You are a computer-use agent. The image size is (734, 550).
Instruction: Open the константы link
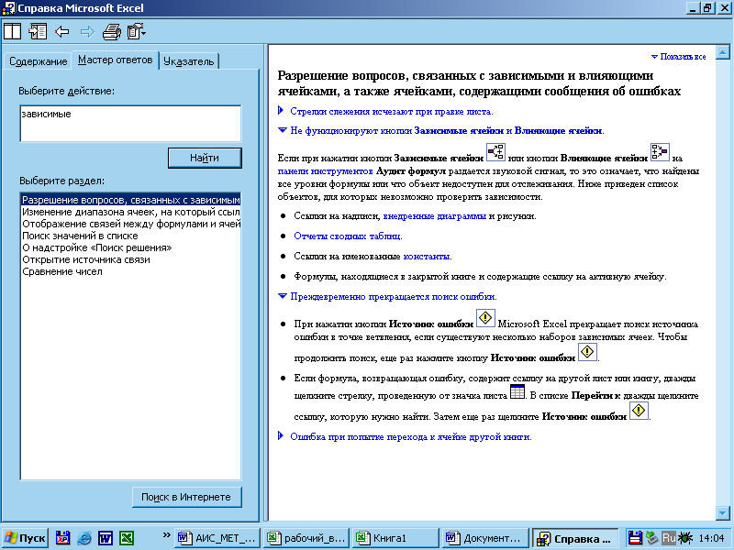click(x=427, y=257)
